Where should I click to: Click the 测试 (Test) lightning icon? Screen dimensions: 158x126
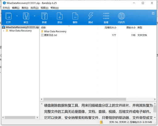[90, 16]
